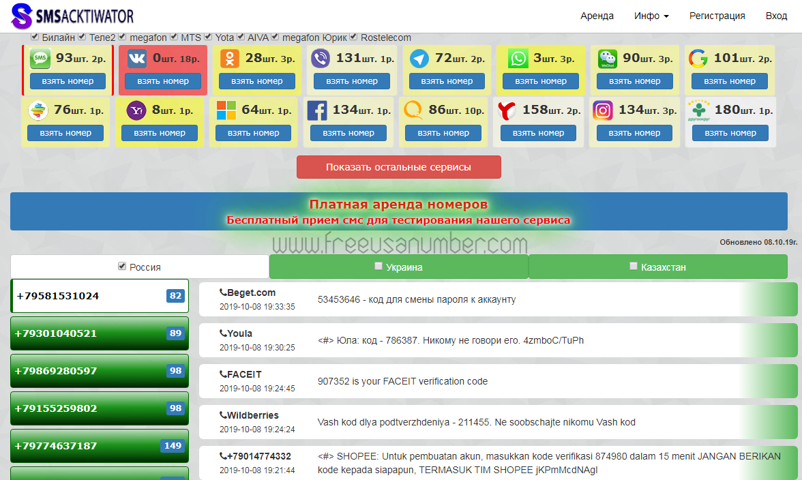Click the Instagram service icon
This screenshot has width=802, height=480.
pos(603,110)
